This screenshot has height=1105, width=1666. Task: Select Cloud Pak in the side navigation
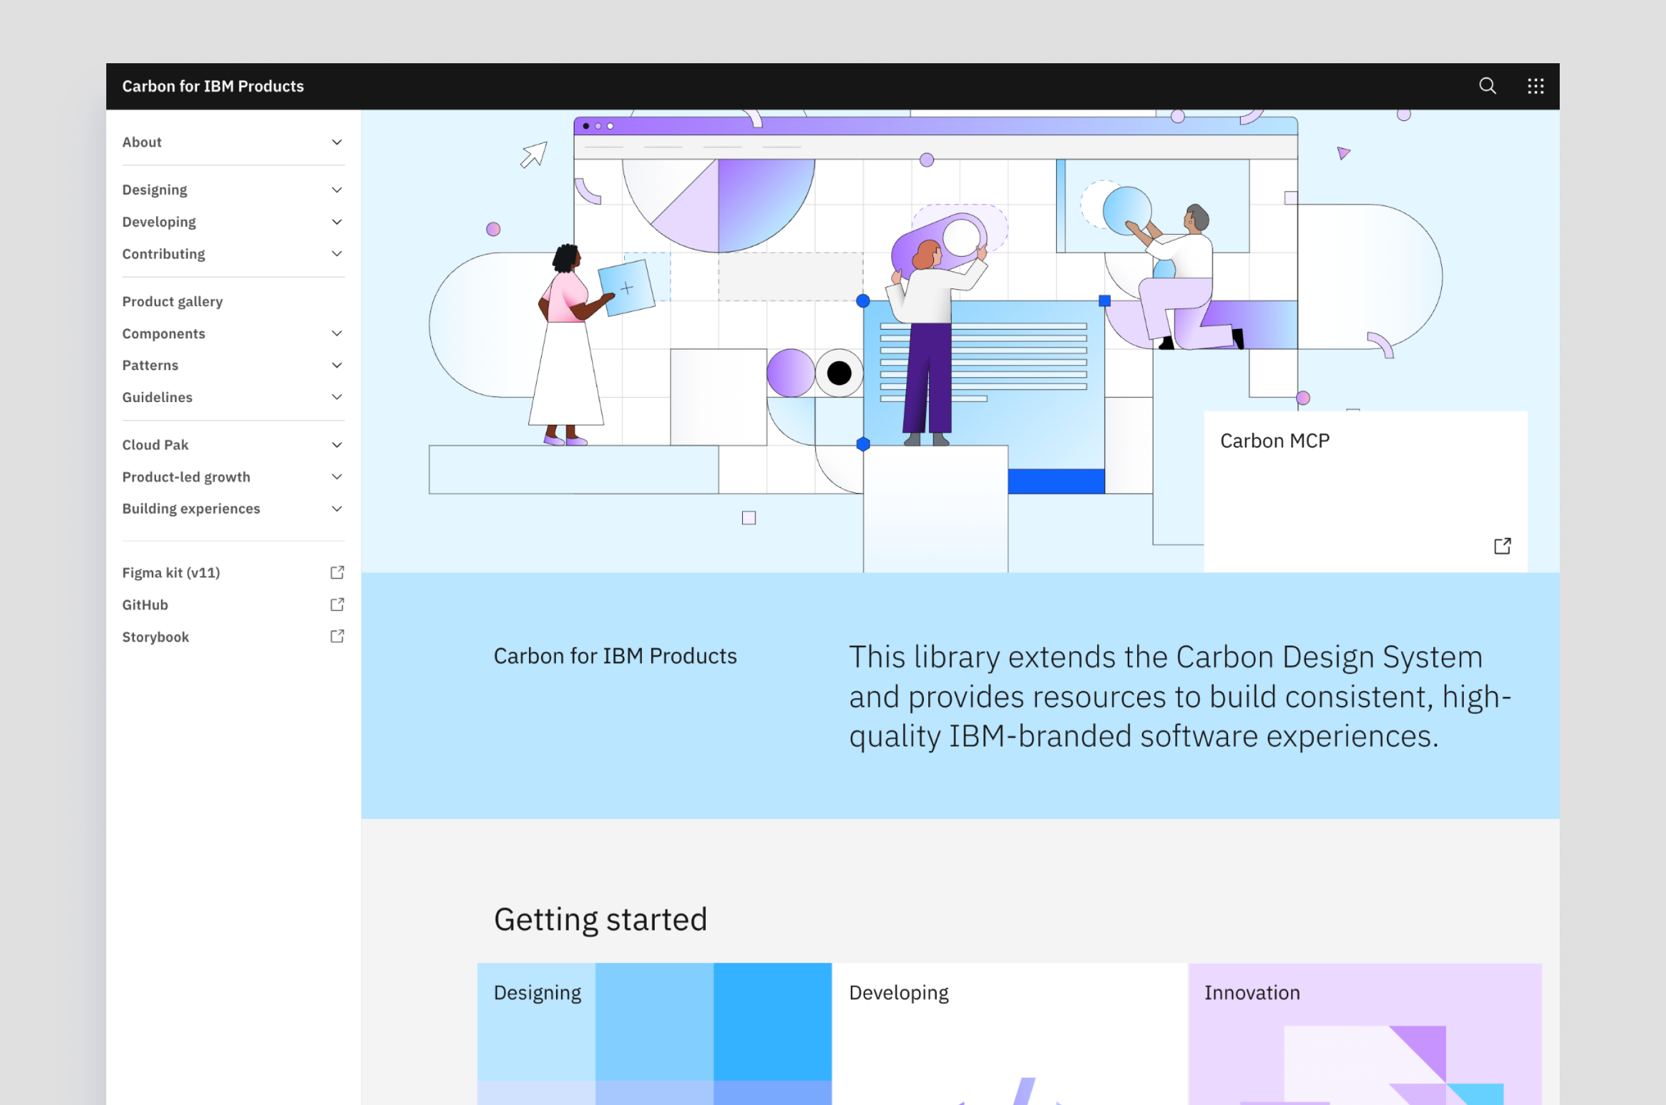pos(233,444)
